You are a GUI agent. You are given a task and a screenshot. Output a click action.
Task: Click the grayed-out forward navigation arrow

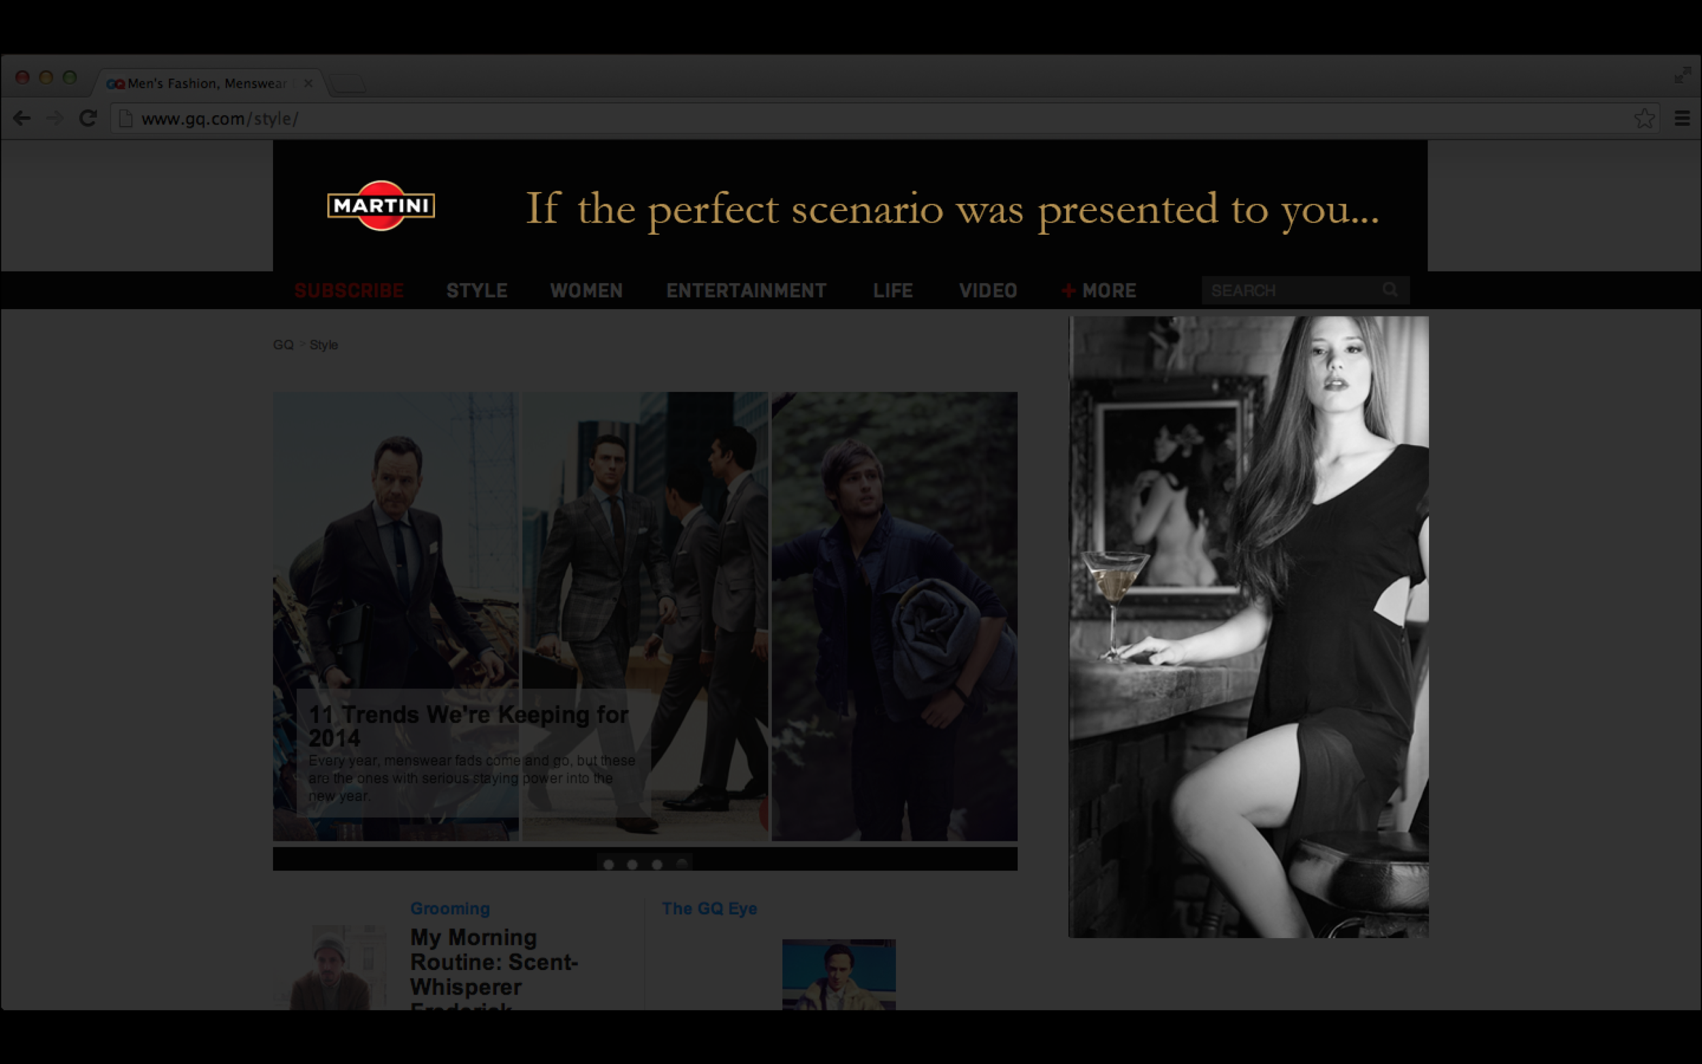[56, 118]
